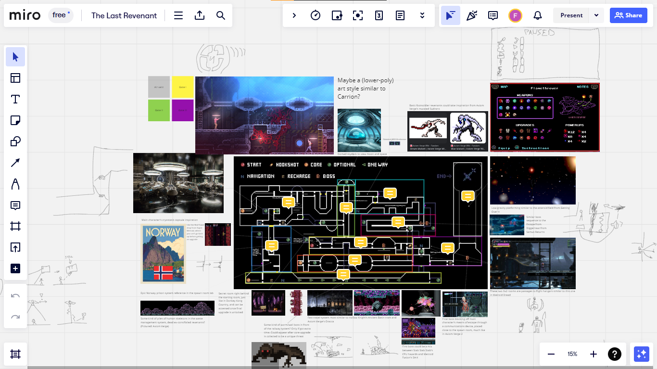
Task: Show more collaboration tools double chevron
Action: (422, 15)
